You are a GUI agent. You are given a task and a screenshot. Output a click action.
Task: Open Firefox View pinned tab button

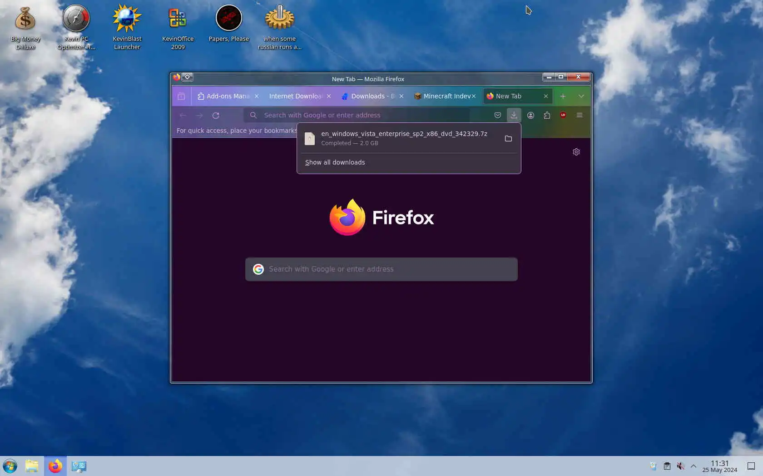181,96
